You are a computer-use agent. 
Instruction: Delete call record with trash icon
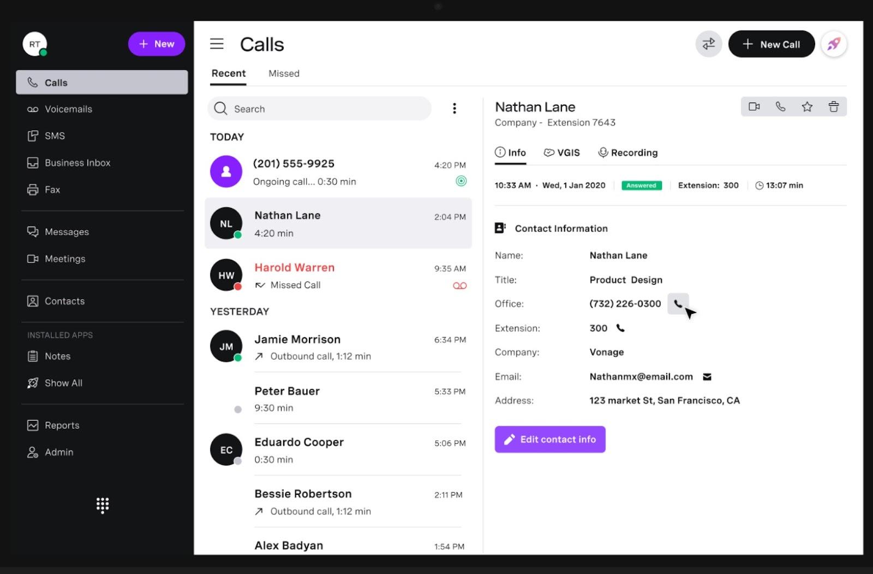click(834, 107)
